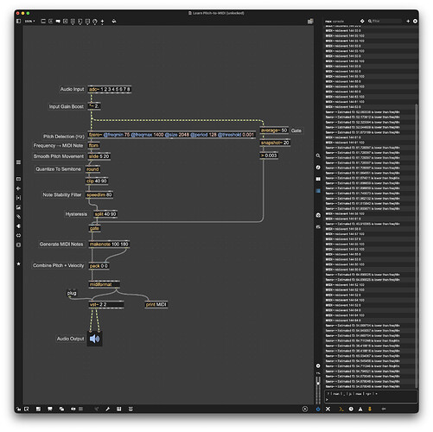Image resolution: width=433 pixels, height=432 pixels.
Task: Click the favorites star in left toolbar
Action: (x=19, y=264)
